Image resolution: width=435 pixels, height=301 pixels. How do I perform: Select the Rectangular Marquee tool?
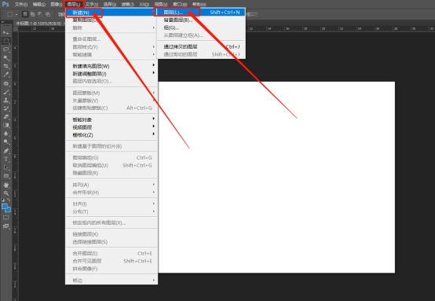point(5,41)
